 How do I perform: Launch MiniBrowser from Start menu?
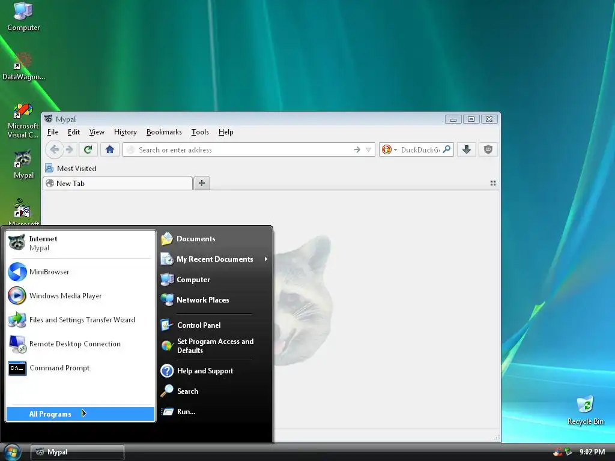[x=80, y=272]
